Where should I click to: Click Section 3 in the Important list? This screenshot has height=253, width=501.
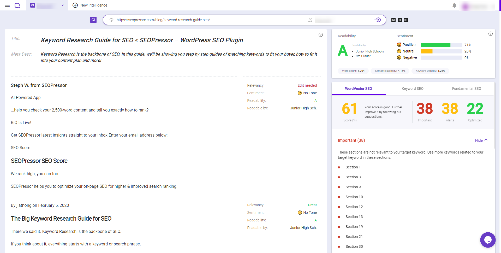pyautogui.click(x=353, y=177)
